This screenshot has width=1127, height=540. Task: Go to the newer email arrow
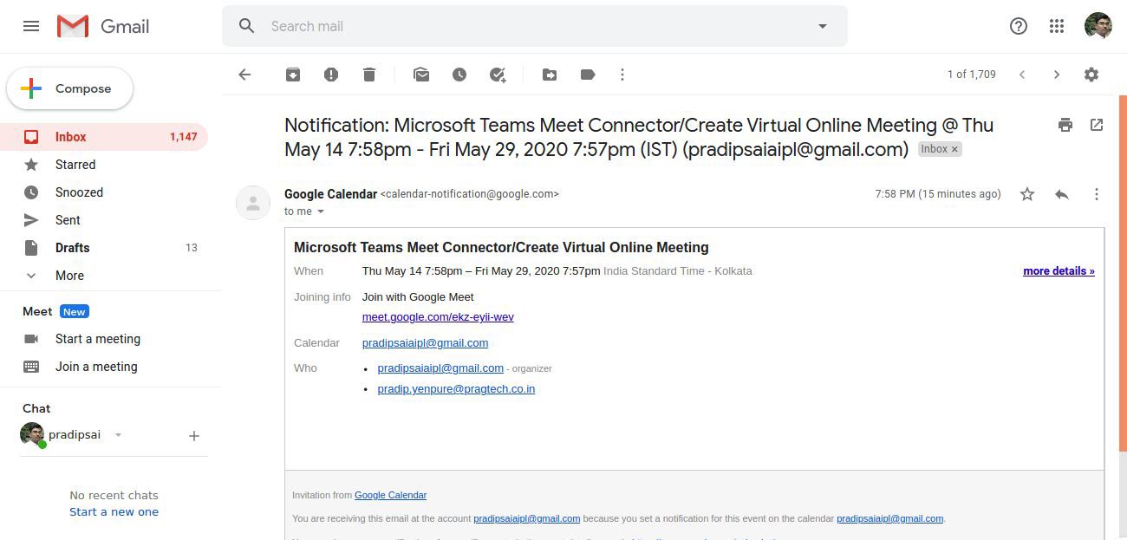point(1022,75)
